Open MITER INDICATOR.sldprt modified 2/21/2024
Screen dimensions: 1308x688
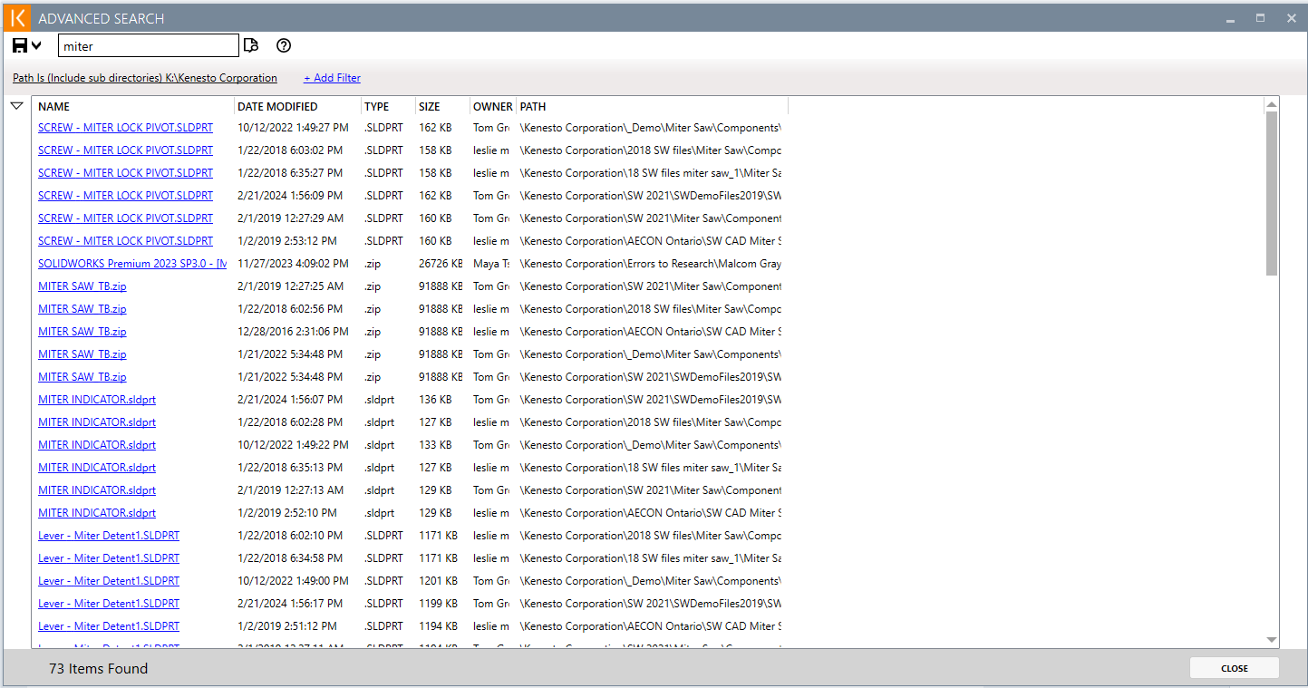[x=97, y=400]
